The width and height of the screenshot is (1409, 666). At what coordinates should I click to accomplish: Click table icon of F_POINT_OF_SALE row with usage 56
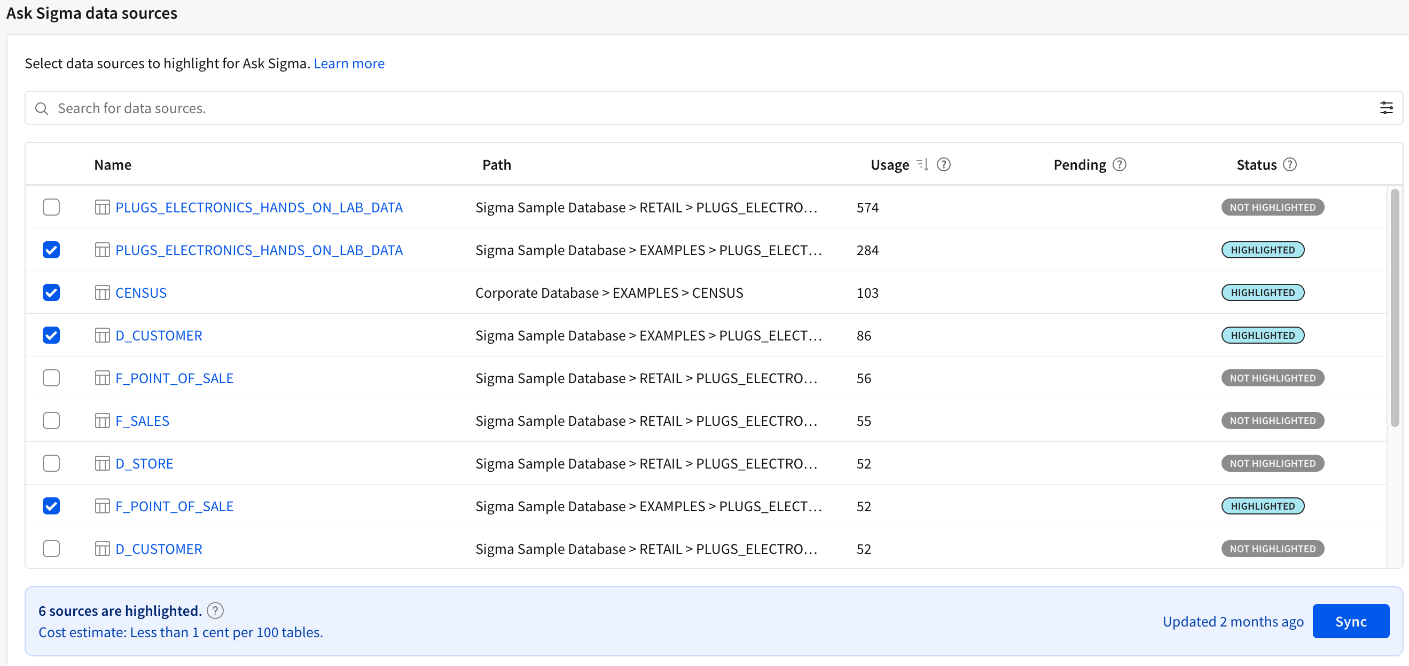tap(103, 377)
